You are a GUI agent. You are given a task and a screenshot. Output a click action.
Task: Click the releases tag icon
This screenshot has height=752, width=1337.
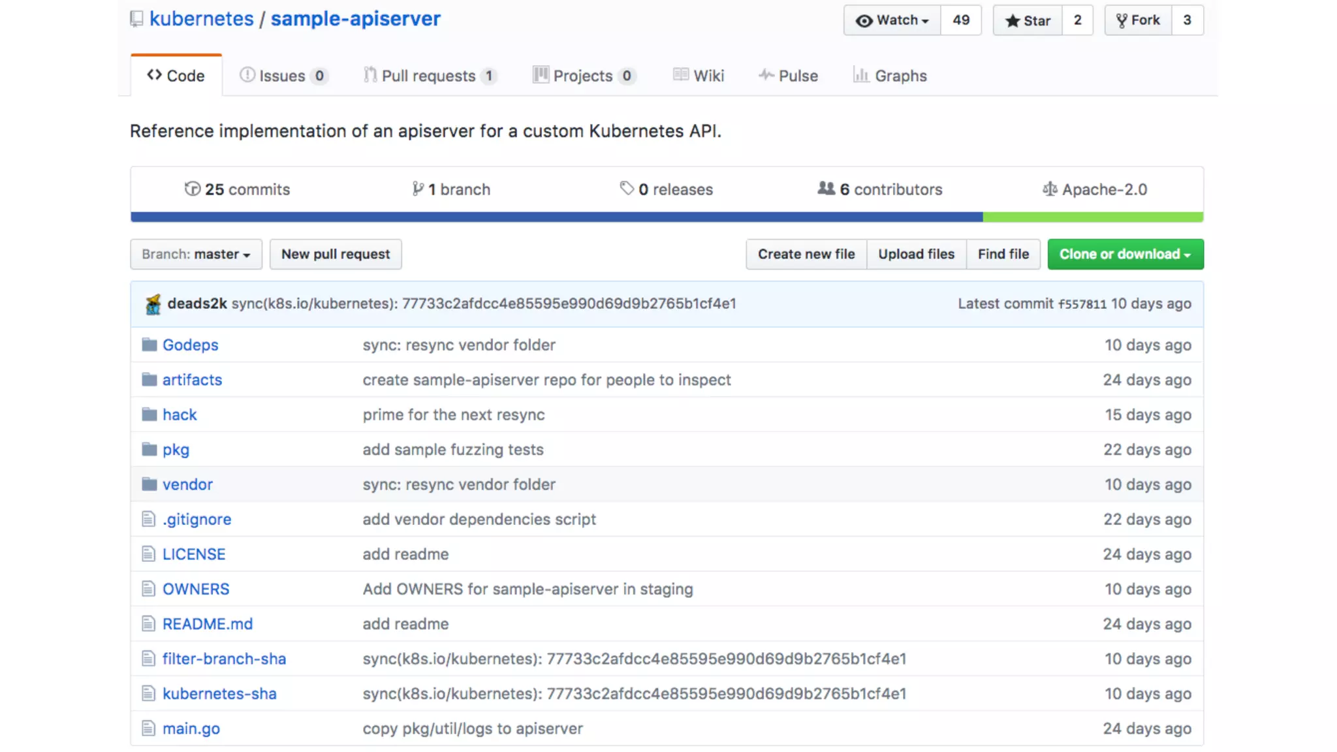(x=627, y=189)
